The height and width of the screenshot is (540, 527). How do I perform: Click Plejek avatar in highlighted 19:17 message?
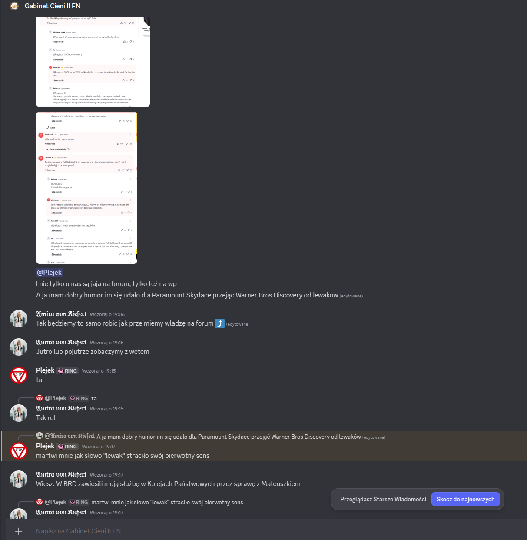19,451
